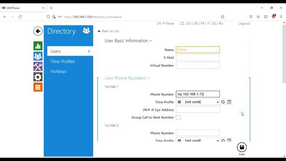Click Number 1 Phone Number field
This screenshot has height=161, width=286.
click(x=198, y=94)
